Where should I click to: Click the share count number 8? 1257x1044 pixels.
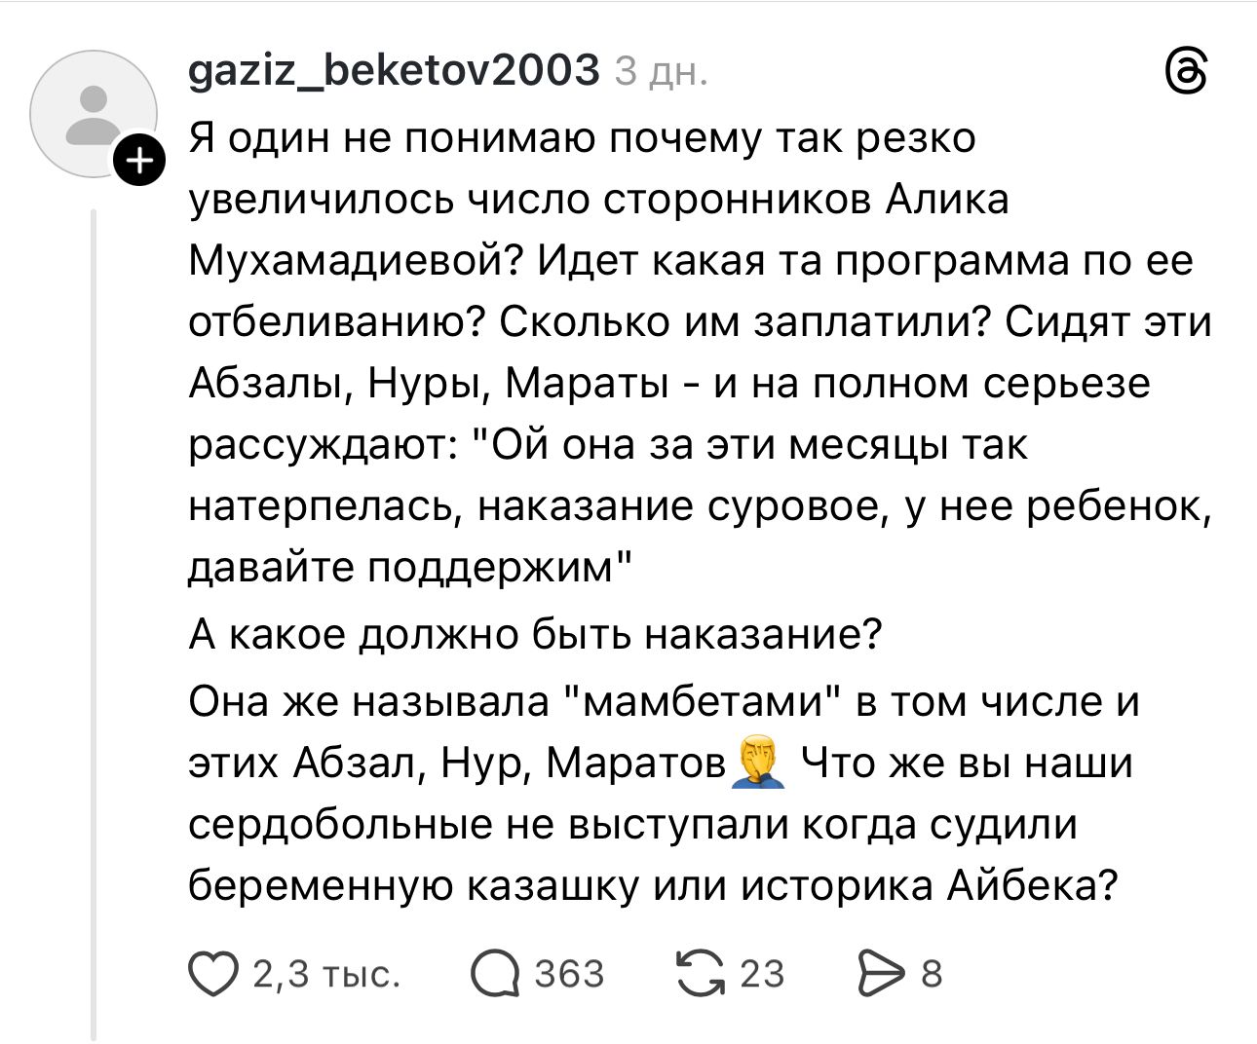point(932,975)
